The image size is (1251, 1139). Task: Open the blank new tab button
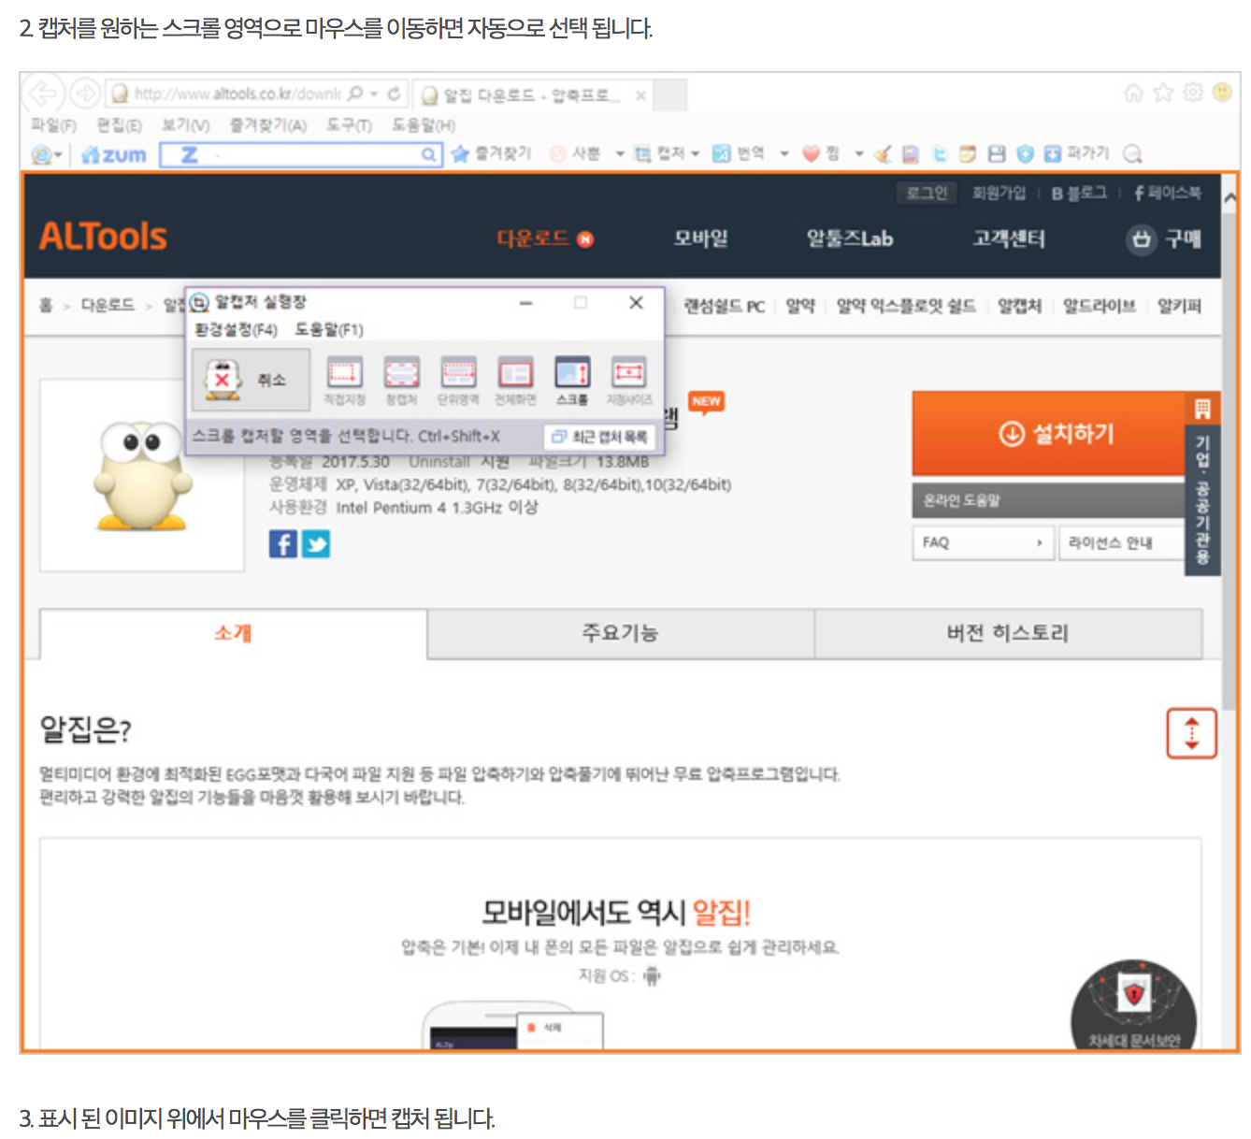coord(670,95)
